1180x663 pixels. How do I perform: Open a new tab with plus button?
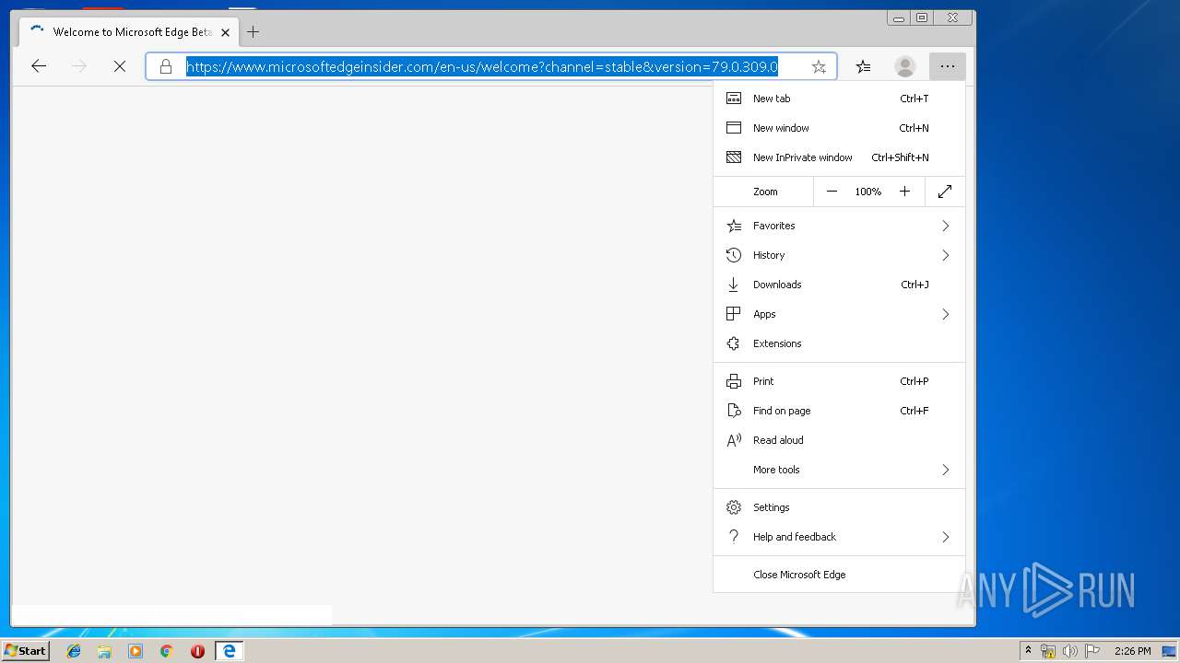pos(253,32)
